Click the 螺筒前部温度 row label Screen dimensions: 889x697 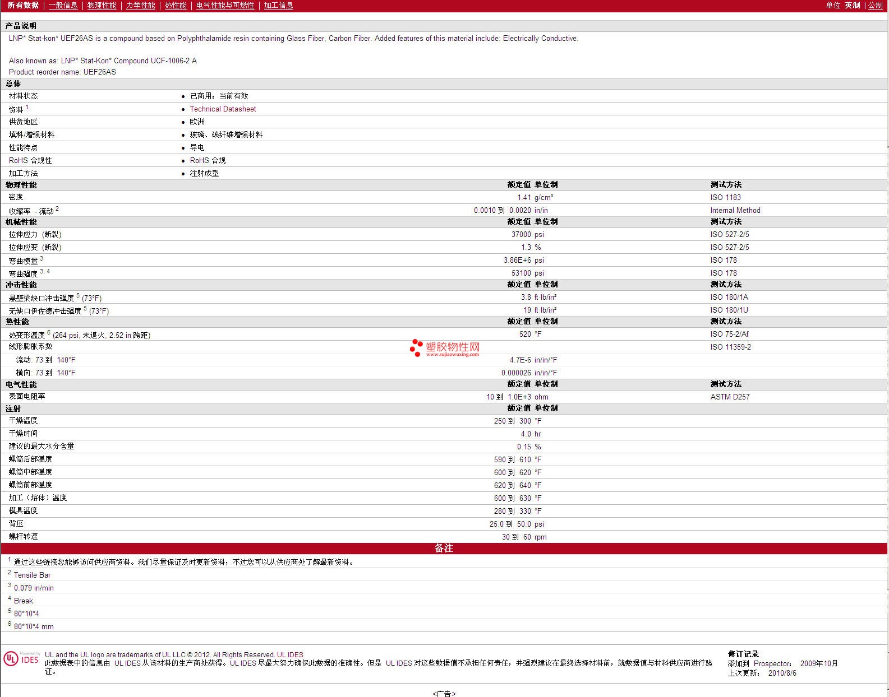[x=31, y=485]
